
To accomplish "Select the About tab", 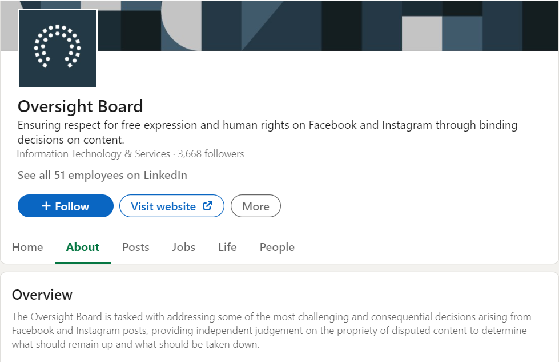I will point(83,247).
